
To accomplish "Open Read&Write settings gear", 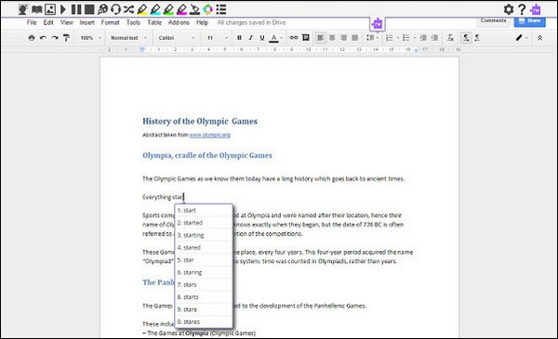I will 509,9.
